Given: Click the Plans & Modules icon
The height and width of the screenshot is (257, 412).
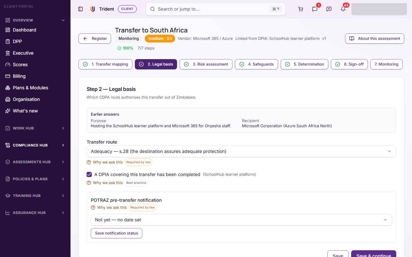Looking at the screenshot, I should coord(8,88).
